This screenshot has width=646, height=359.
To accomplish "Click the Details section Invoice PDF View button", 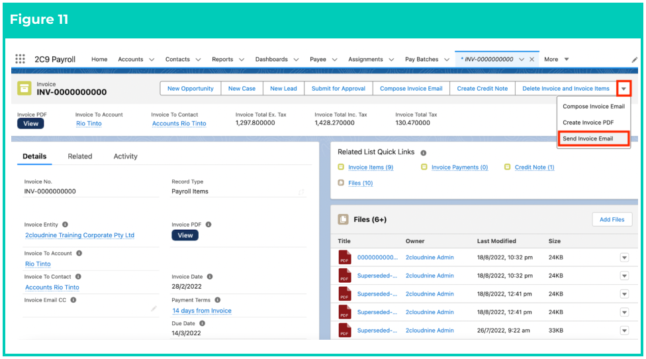I will 185,235.
